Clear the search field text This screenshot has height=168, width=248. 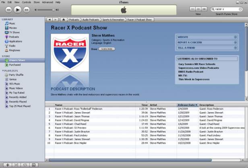tap(240, 9)
